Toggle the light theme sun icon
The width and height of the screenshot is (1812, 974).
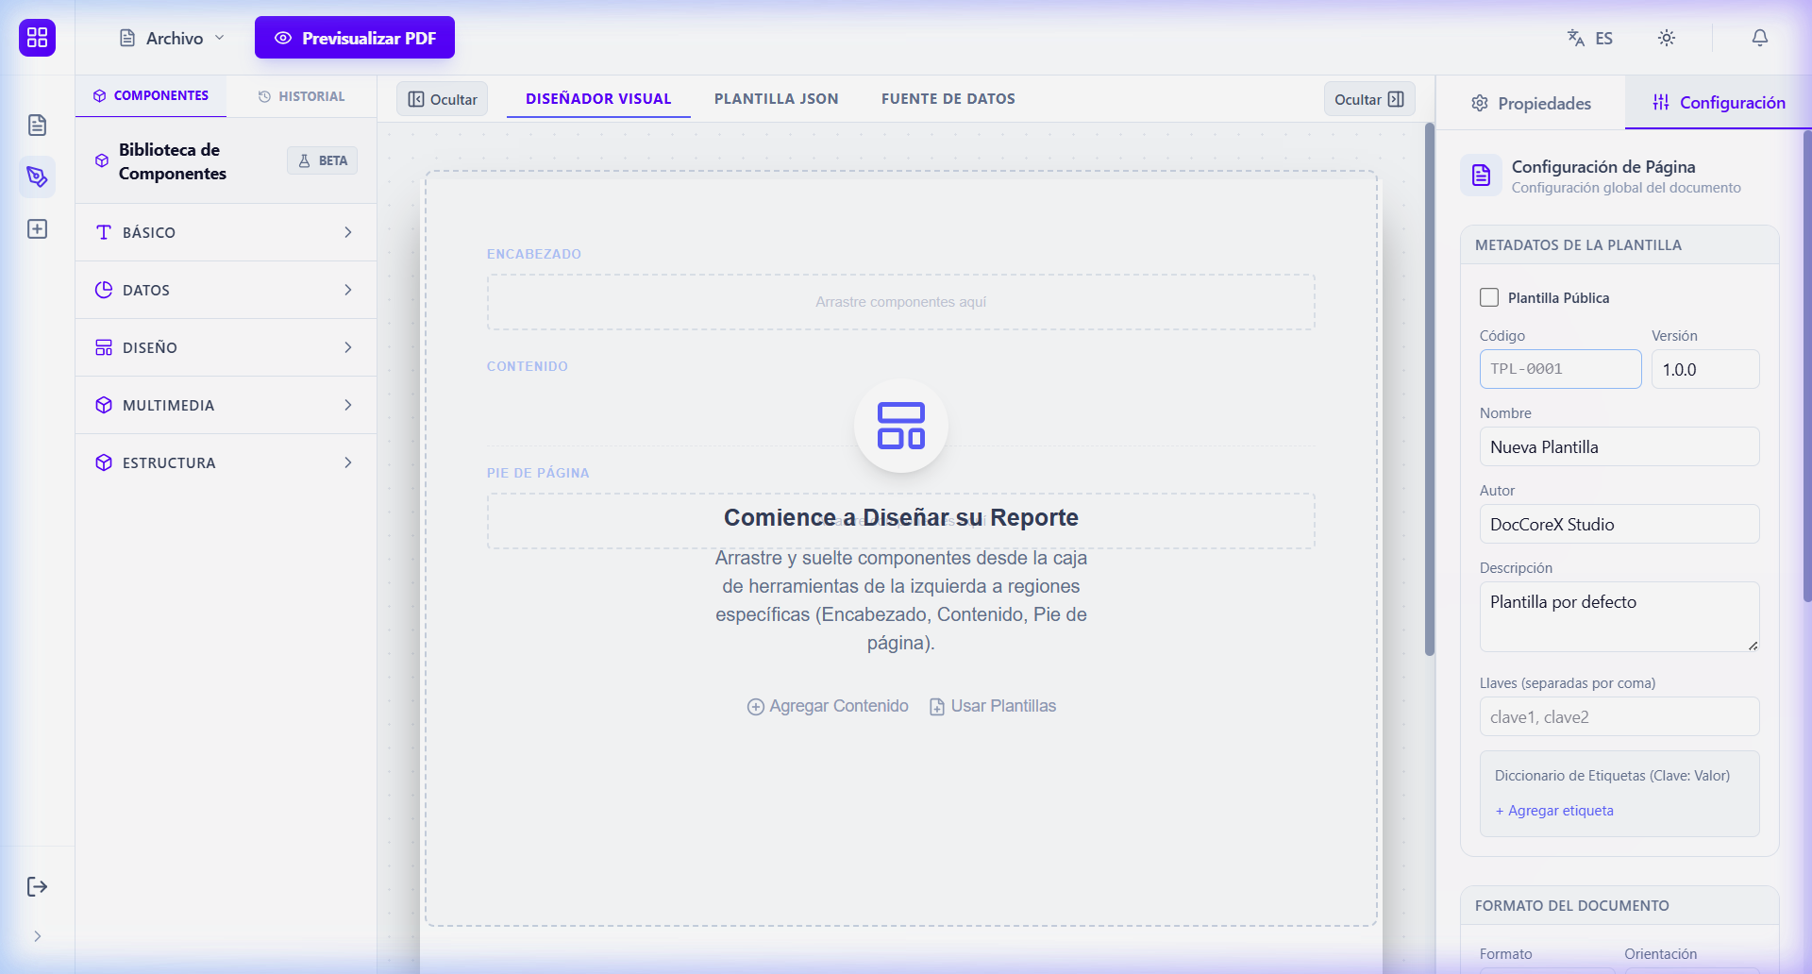click(x=1667, y=38)
